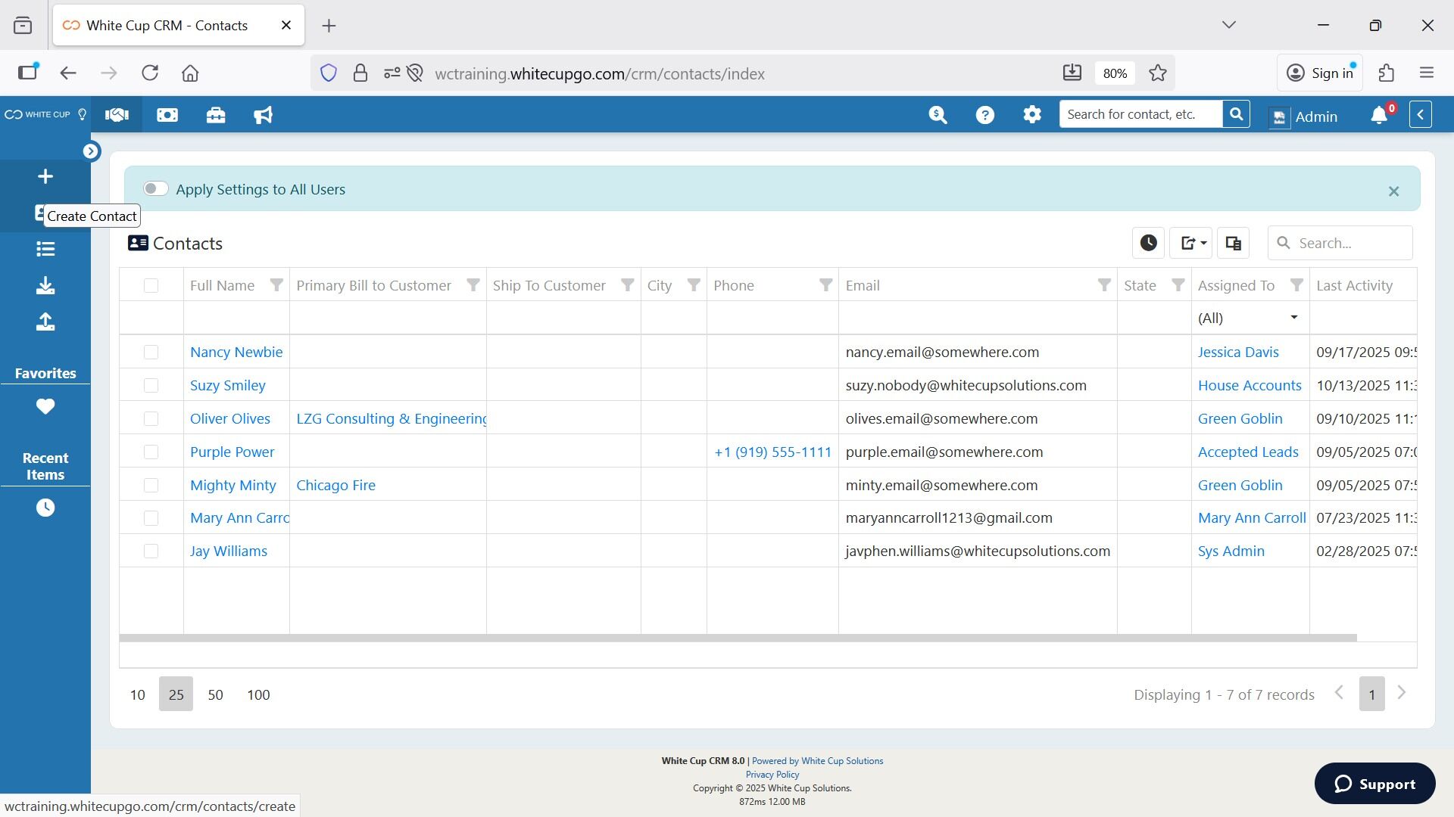Screen dimensions: 1454x817
Task: Check the select-all header checkbox
Action: point(151,286)
